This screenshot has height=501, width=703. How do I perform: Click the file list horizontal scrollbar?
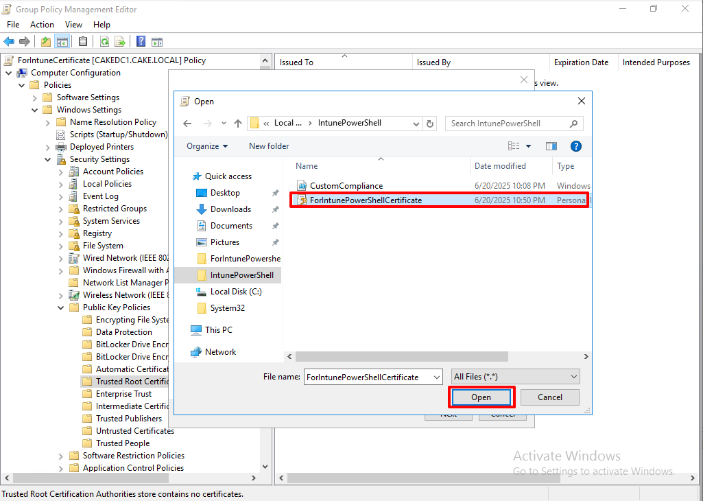[402, 357]
